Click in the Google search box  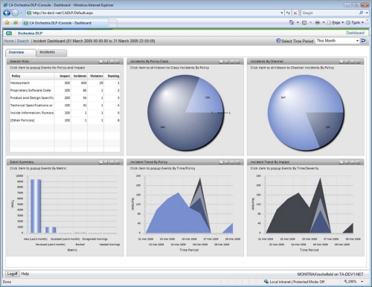coord(330,13)
